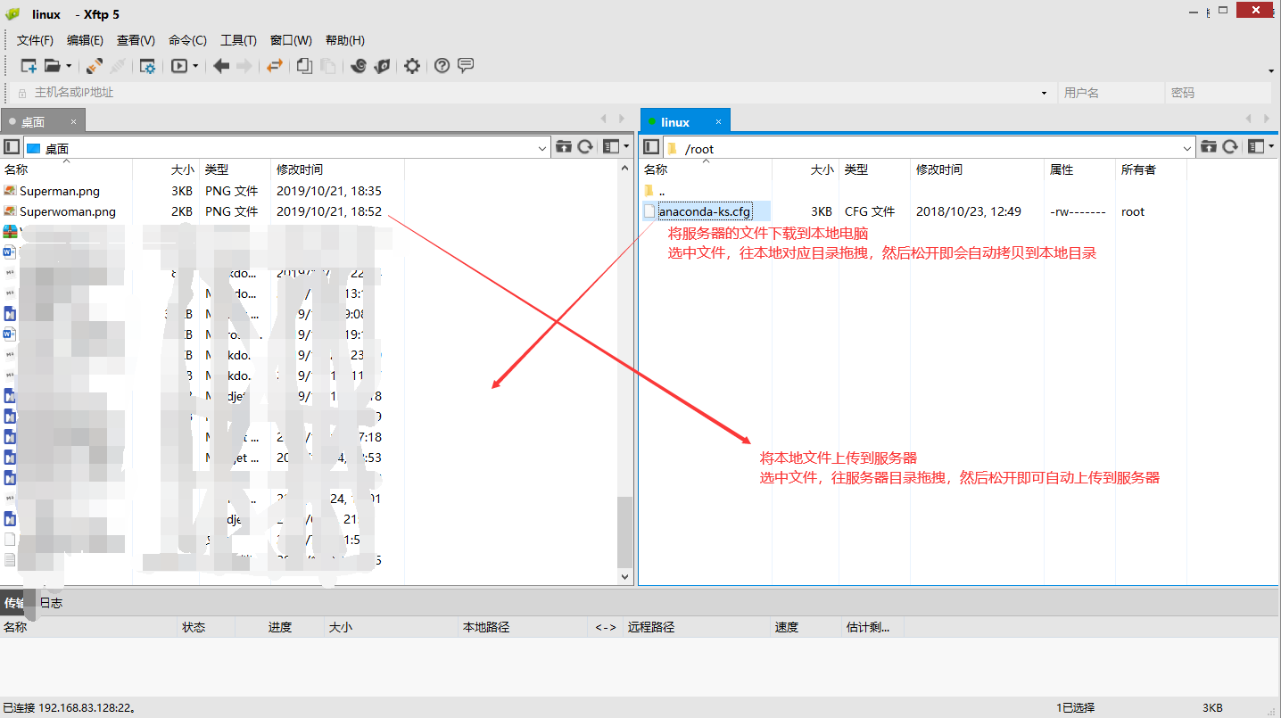Open help with the question mark icon

(x=442, y=66)
